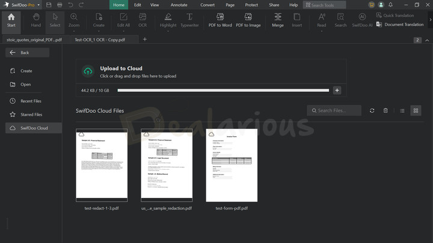
Task: Open the Share ribbon tab
Action: click(274, 5)
